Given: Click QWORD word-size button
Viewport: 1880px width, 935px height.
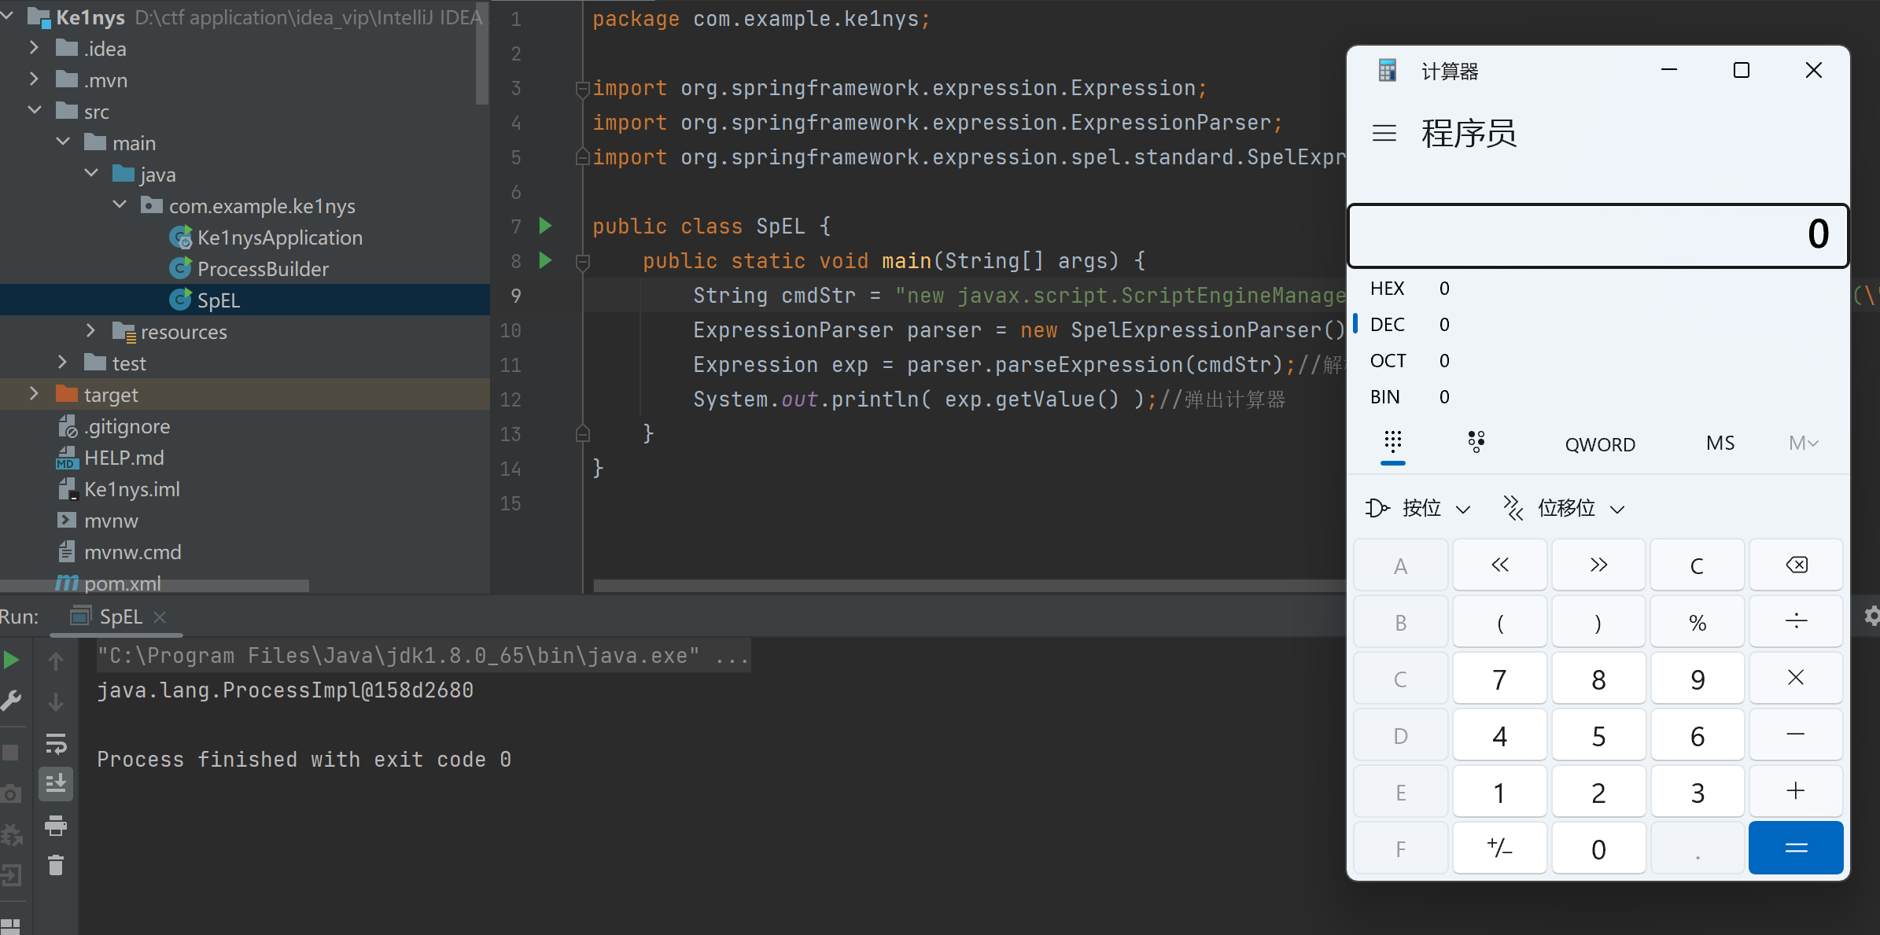Looking at the screenshot, I should pos(1599,444).
